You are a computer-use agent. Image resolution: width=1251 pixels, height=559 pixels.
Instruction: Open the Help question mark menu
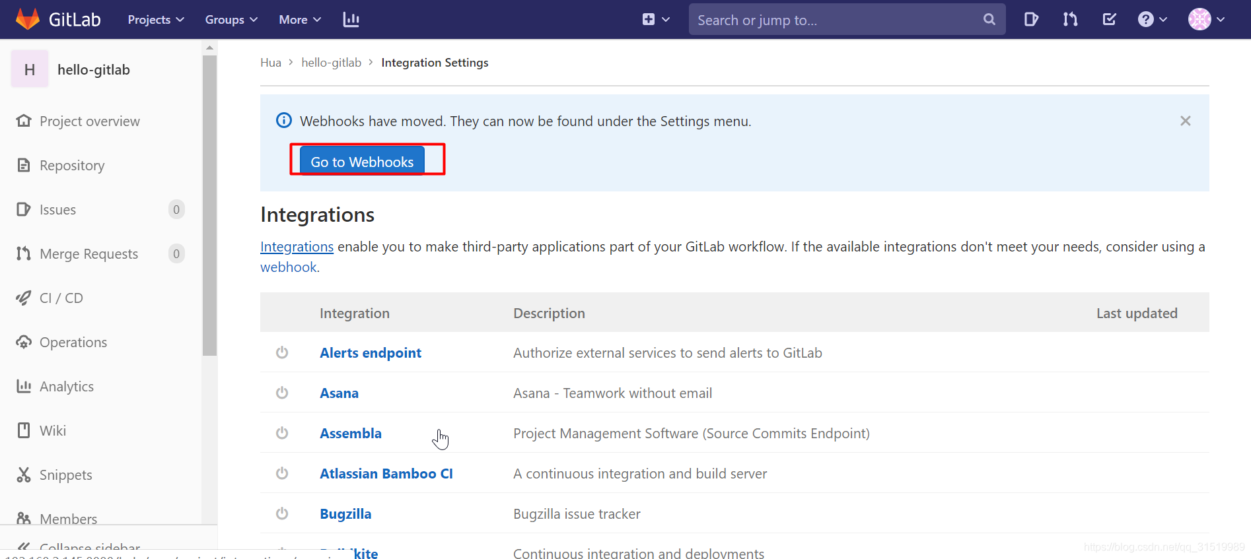click(x=1153, y=19)
